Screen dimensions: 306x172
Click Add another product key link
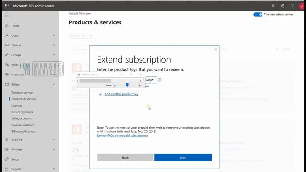coord(121,94)
